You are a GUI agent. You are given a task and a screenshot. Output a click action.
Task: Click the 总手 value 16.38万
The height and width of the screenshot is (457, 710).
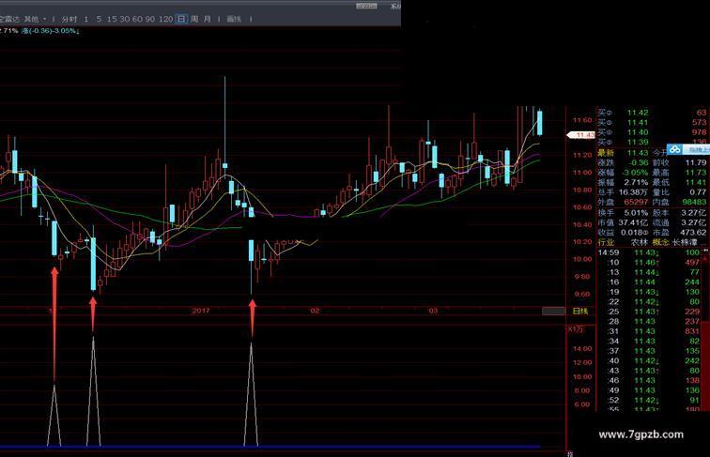click(x=634, y=192)
